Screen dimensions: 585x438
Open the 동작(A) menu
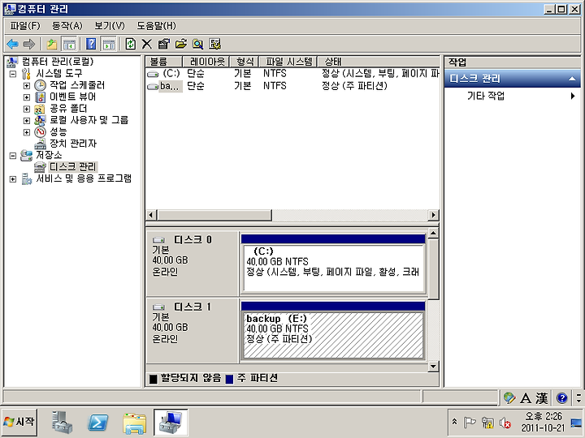tap(67, 26)
